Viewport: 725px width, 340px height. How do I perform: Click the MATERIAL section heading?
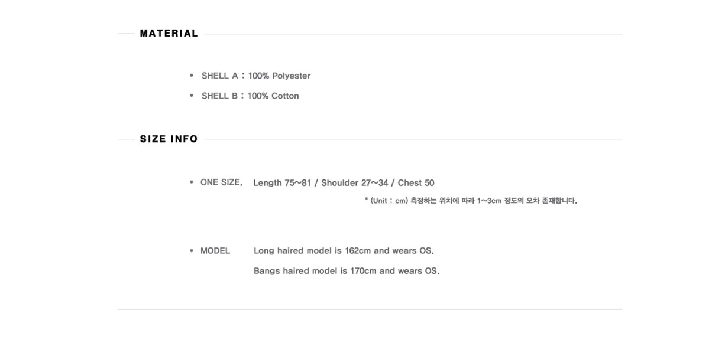(x=169, y=34)
